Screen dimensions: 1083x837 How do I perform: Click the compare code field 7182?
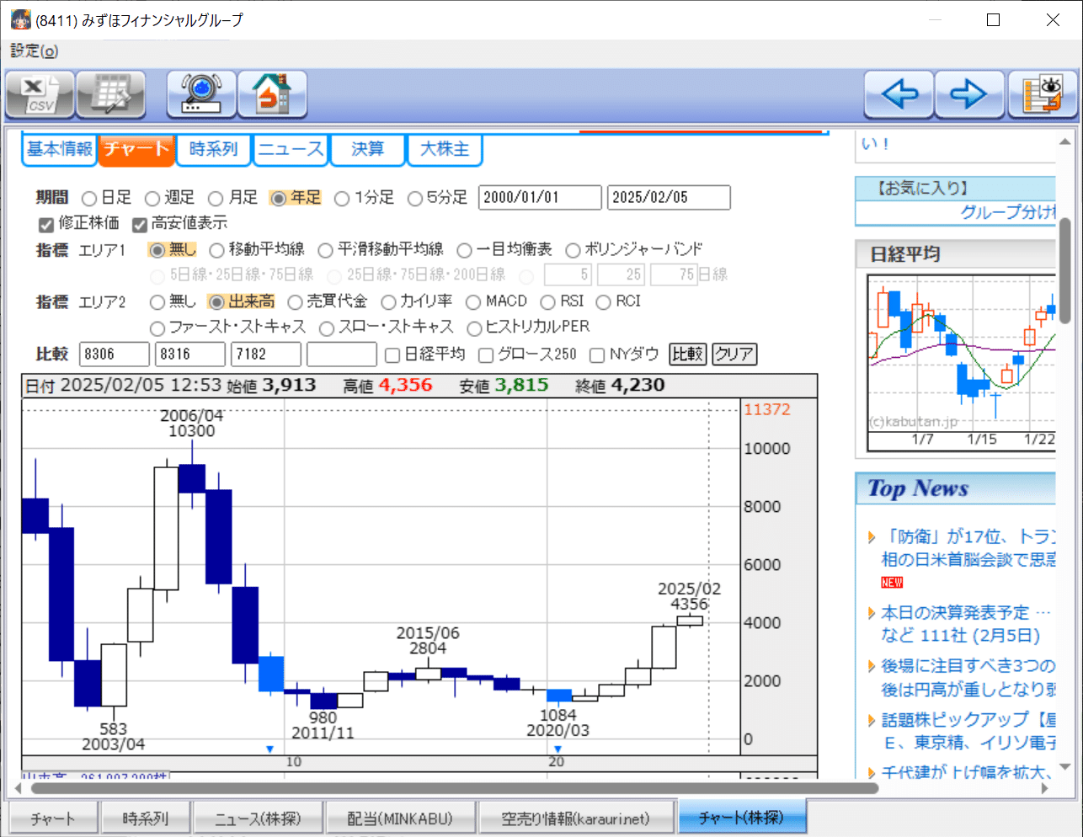(265, 355)
